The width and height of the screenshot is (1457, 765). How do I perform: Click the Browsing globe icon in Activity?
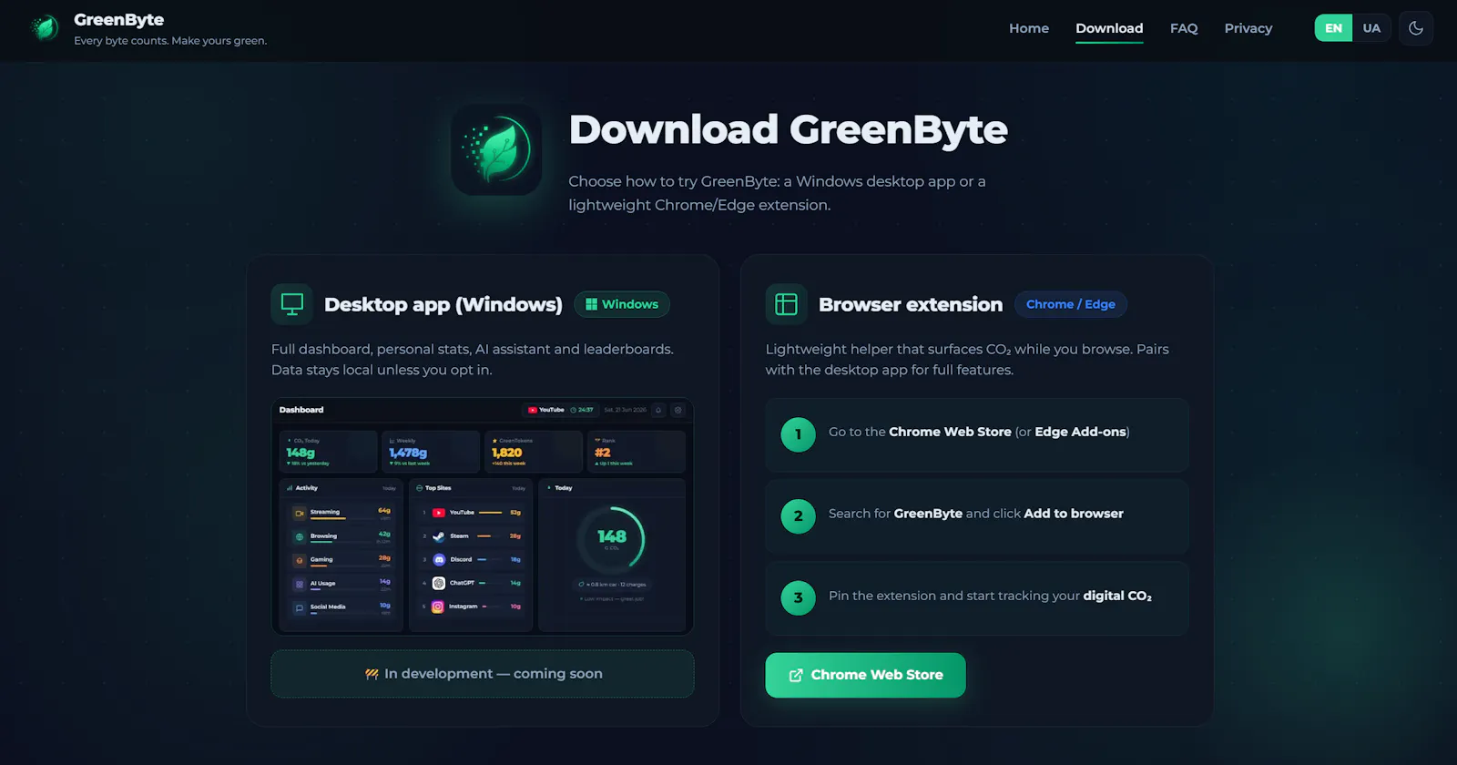tap(300, 536)
